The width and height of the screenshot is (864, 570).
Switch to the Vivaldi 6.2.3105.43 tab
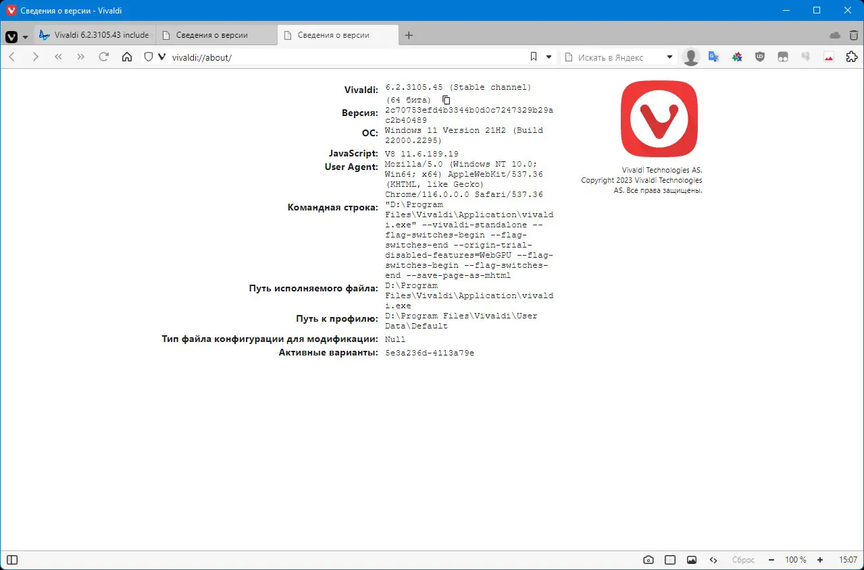pyautogui.click(x=95, y=35)
